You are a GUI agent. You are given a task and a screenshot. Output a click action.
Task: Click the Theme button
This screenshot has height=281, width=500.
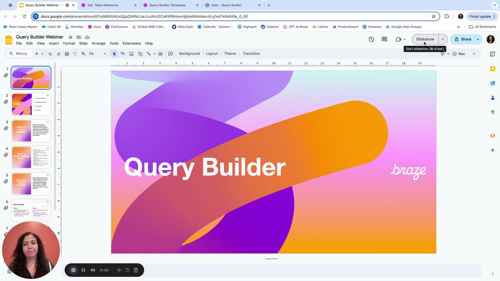coord(230,53)
